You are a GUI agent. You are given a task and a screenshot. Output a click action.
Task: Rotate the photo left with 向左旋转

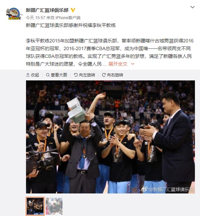[x=84, y=75]
